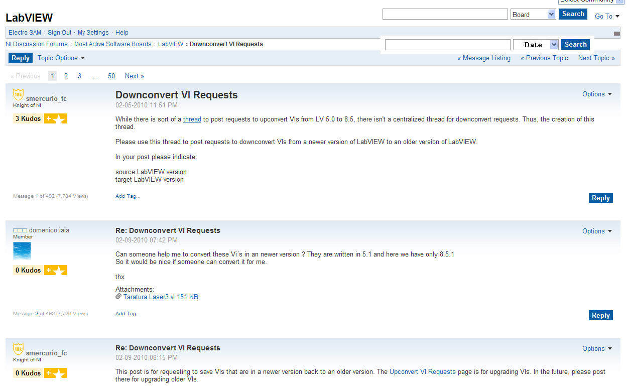Screen dimensions: 627x389
Task: Click the 'source LabVIEW version' line
Action: pyautogui.click(x=151, y=172)
